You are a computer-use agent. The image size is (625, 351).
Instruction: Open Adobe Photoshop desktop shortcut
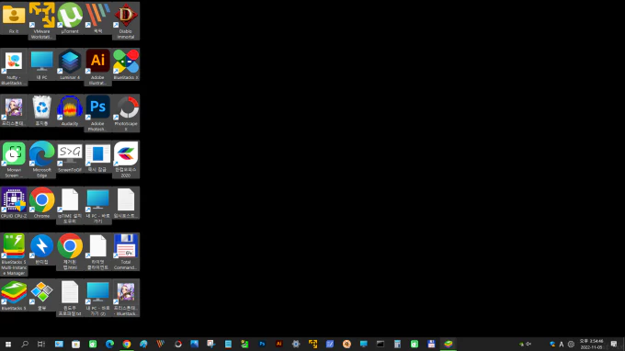point(97,113)
